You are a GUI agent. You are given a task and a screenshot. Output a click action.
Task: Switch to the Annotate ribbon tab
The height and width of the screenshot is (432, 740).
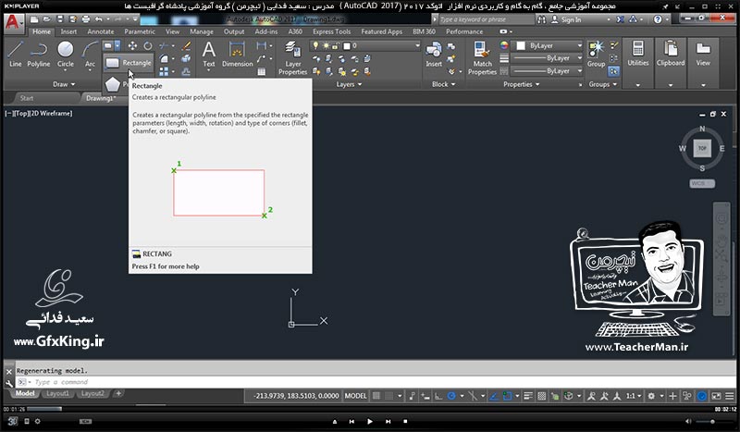[x=101, y=31]
